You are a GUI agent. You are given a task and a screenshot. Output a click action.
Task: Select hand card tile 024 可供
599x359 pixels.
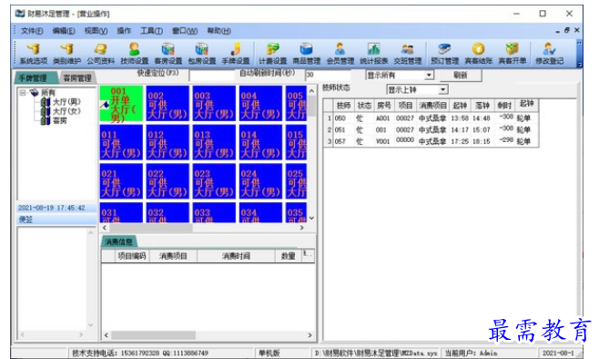tap(261, 181)
